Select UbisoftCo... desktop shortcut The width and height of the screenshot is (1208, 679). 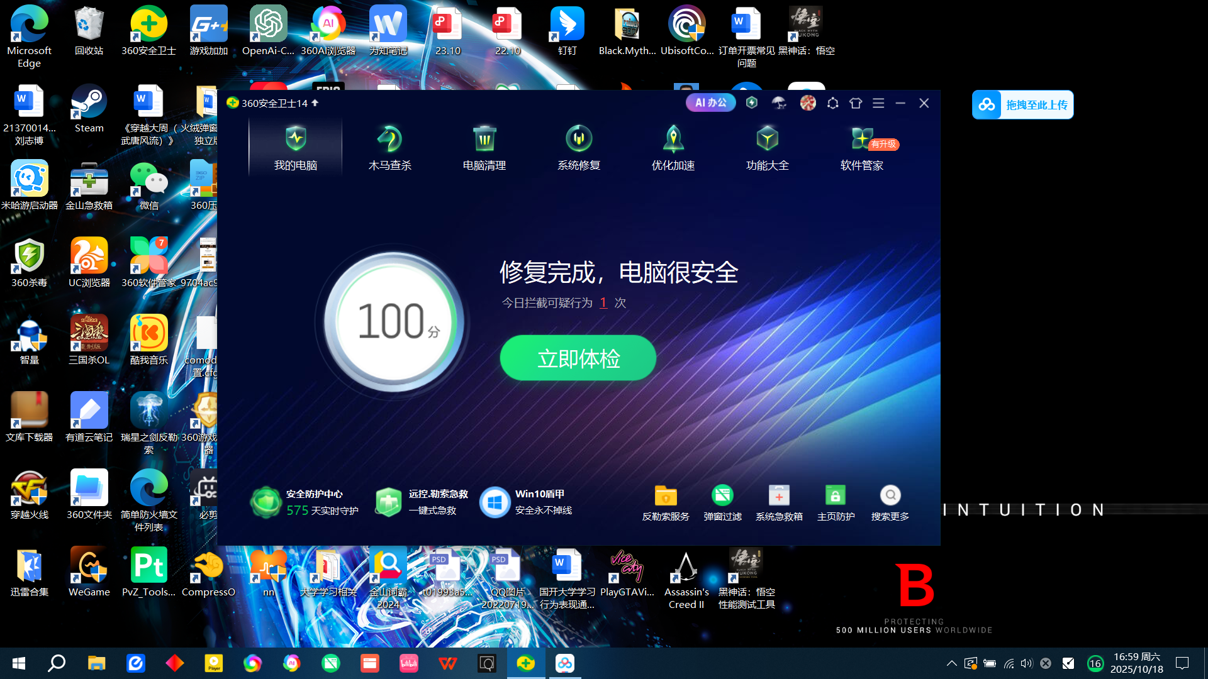[686, 31]
